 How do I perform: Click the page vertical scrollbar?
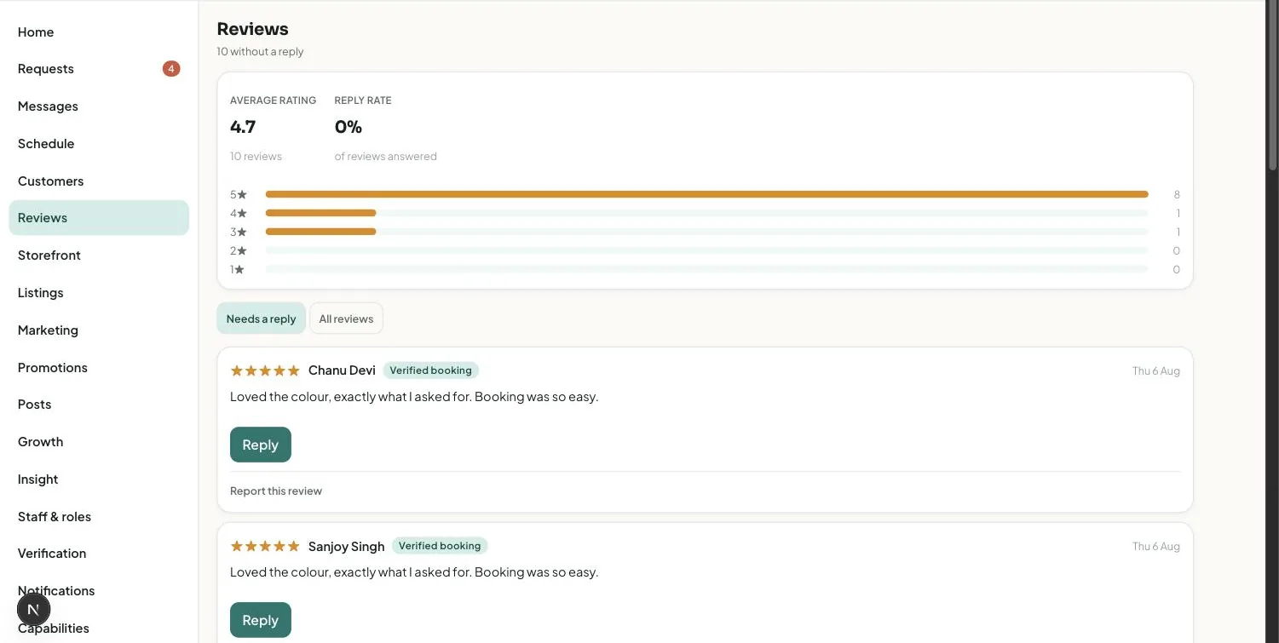[1273, 85]
